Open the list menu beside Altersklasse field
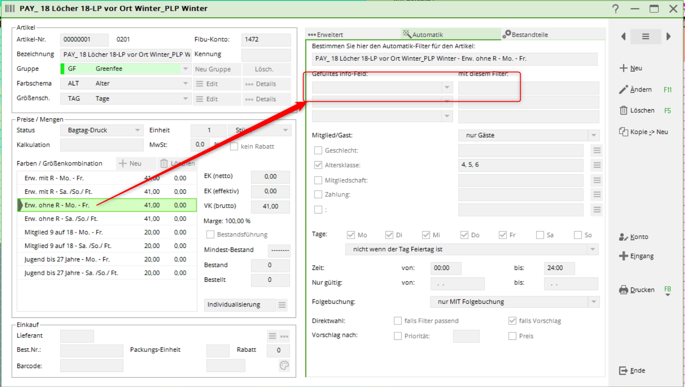The height and width of the screenshot is (387, 685). coord(596,165)
